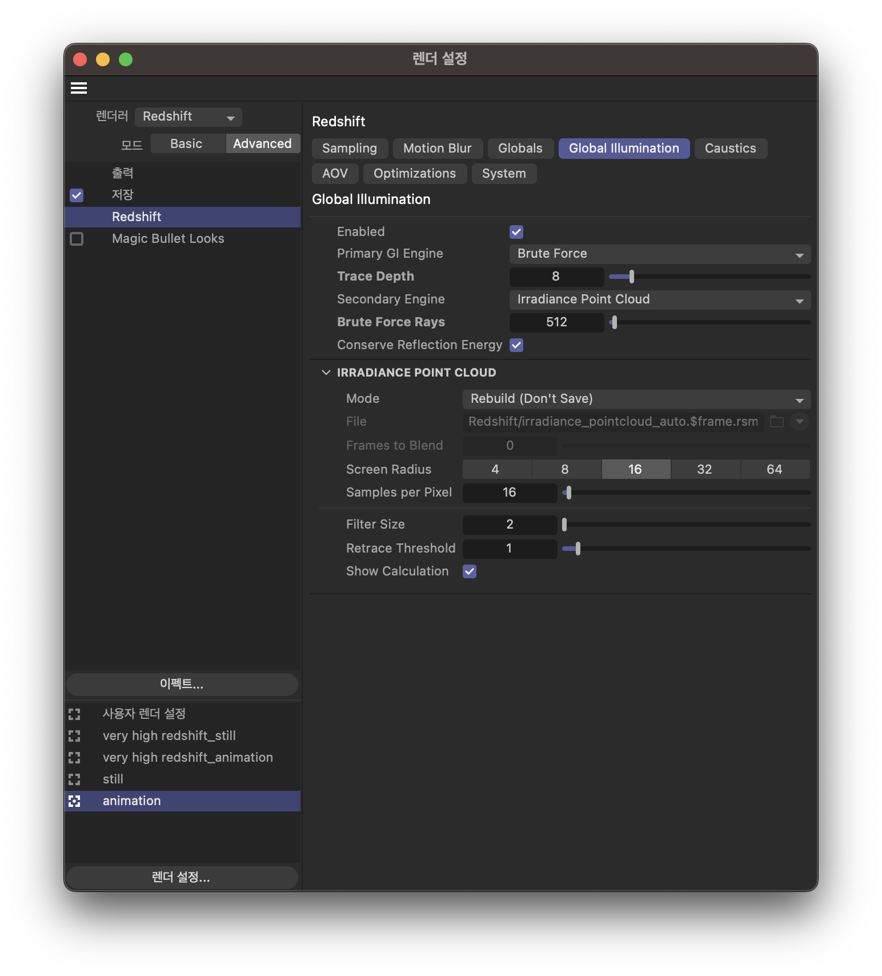Viewport: 882px width, 976px height.
Task: Select Redshift in the settings list
Action: (x=183, y=217)
